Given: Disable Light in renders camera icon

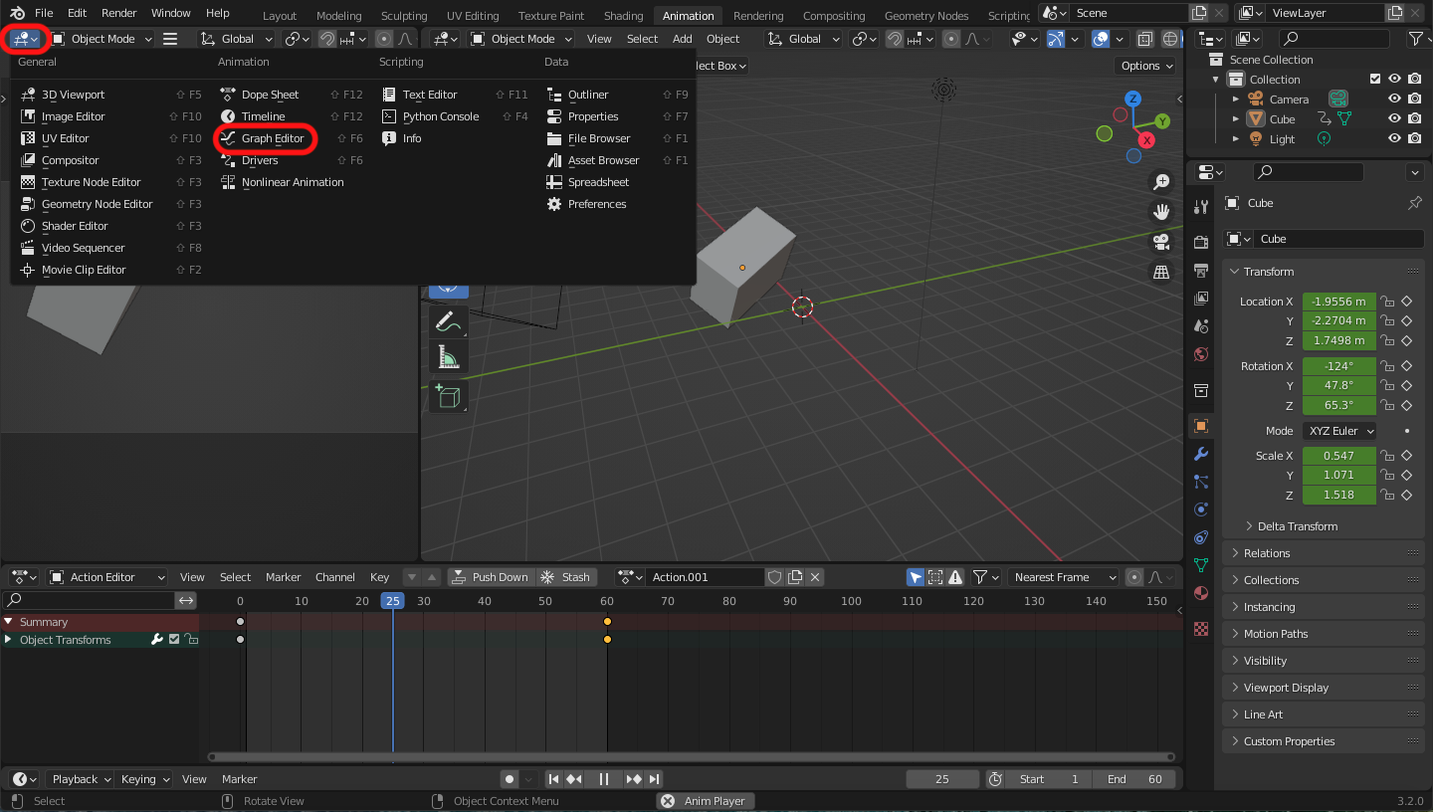Looking at the screenshot, I should pos(1416,139).
